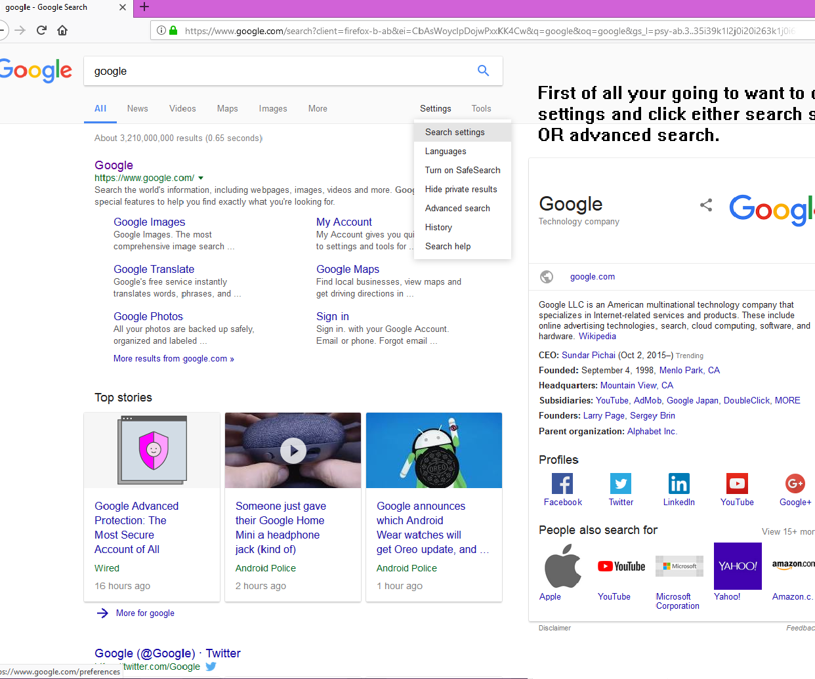Viewport: 815px width, 679px height.
Task: Click the browser address bar URL
Action: tap(490, 31)
